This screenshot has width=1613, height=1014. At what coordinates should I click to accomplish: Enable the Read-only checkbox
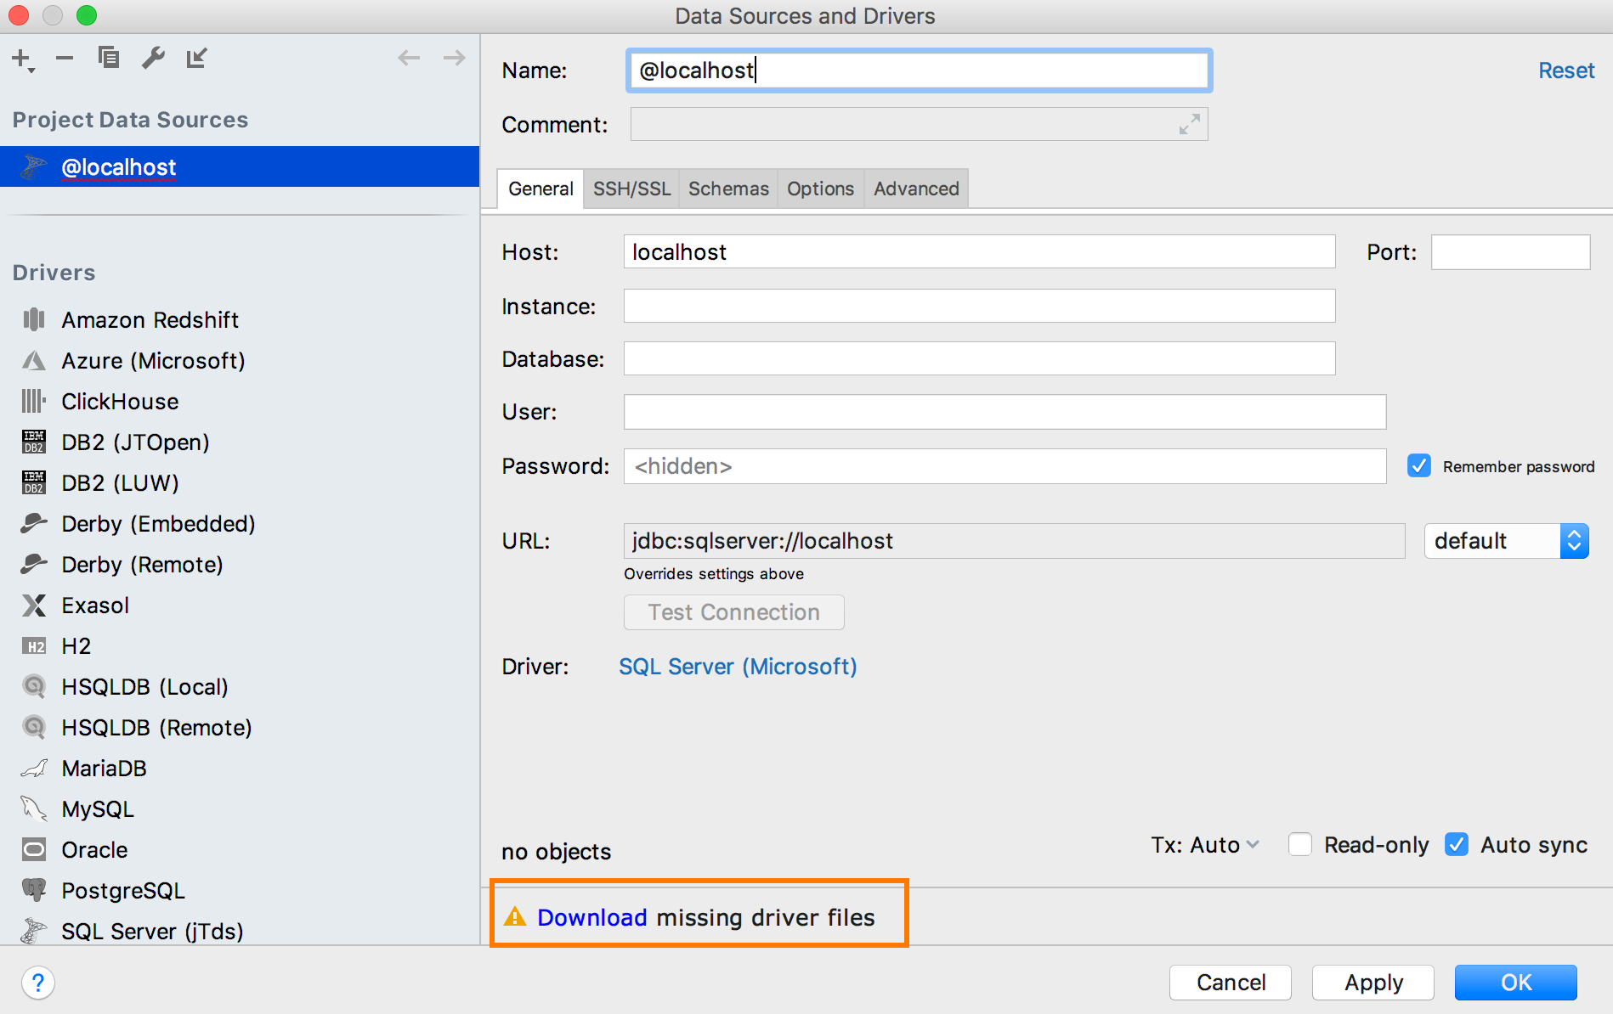(x=1299, y=845)
